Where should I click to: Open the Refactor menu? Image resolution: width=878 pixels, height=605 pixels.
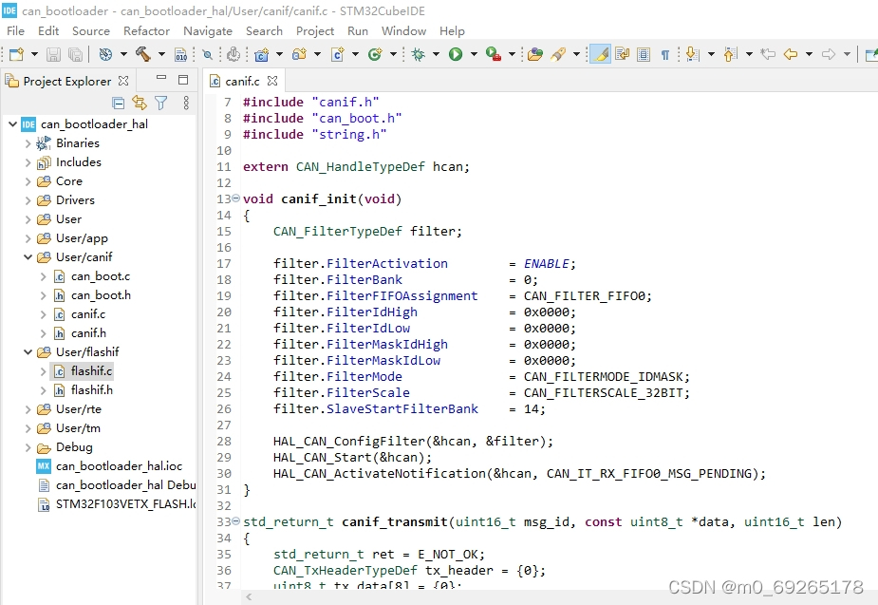[x=146, y=30]
